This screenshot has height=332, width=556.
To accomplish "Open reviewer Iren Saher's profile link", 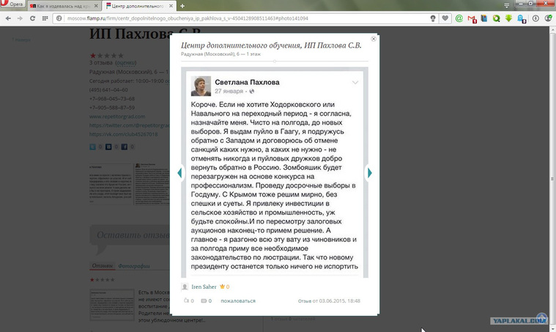I will pos(204,287).
